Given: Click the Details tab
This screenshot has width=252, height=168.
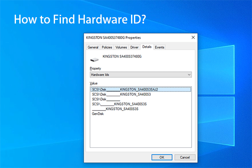Looking at the screenshot, I should 147,47.
